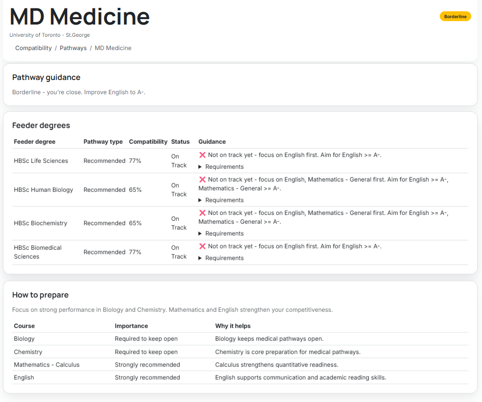Click 'Strongly recommended' for Mathematics - Calculus

click(148, 365)
